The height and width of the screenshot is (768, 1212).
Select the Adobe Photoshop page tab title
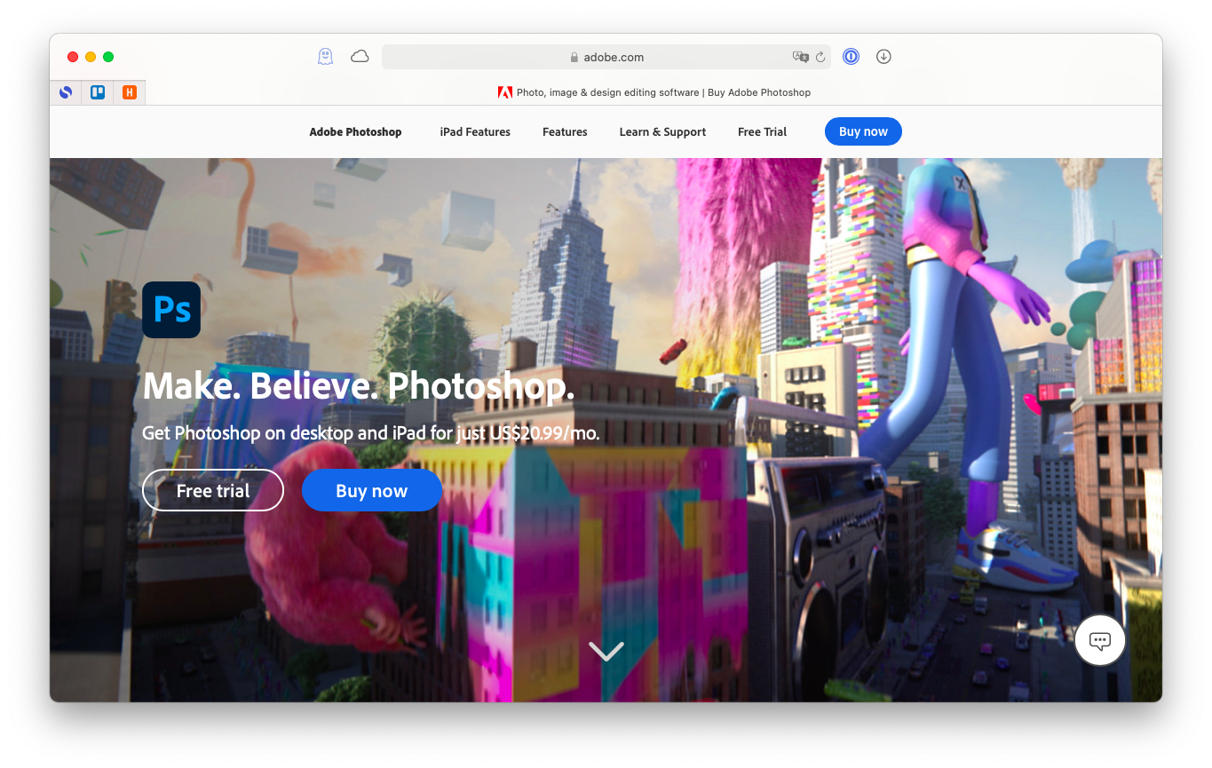click(663, 92)
